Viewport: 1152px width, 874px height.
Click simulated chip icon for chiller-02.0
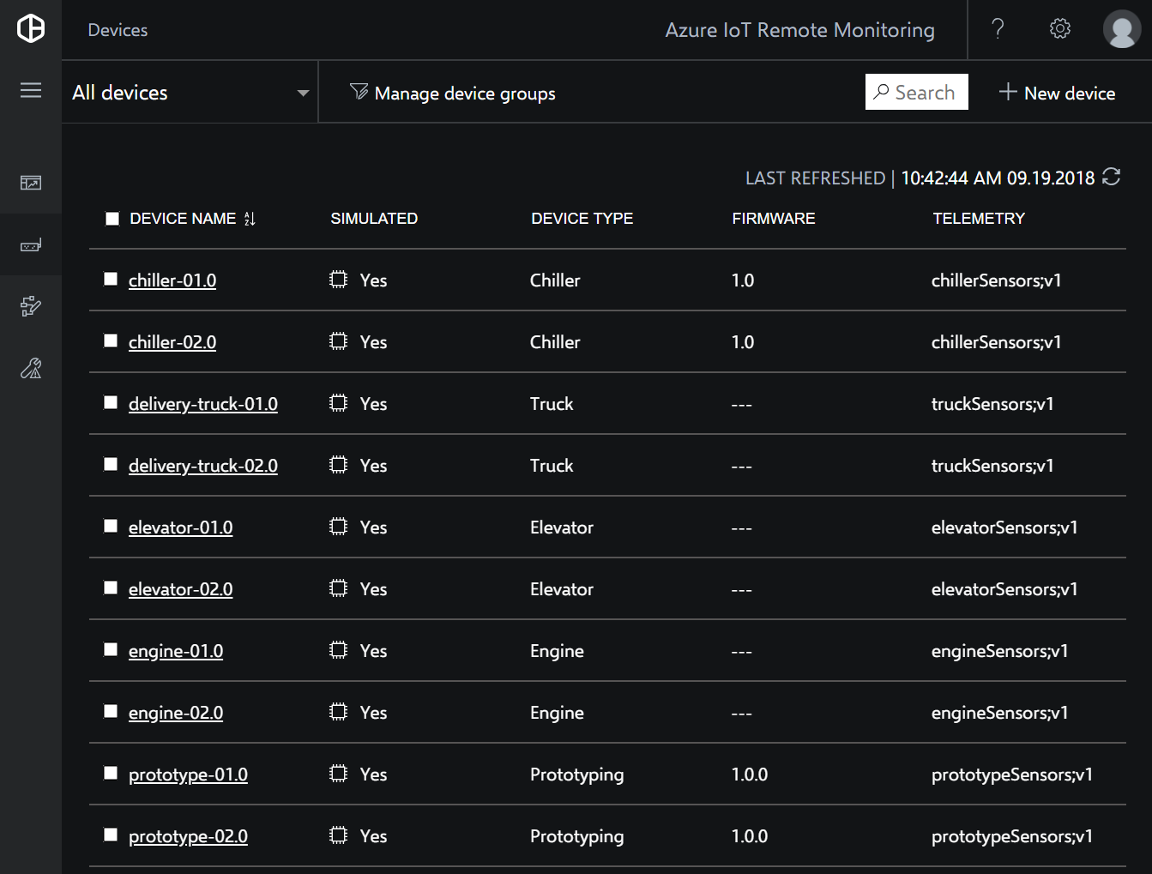coord(339,341)
